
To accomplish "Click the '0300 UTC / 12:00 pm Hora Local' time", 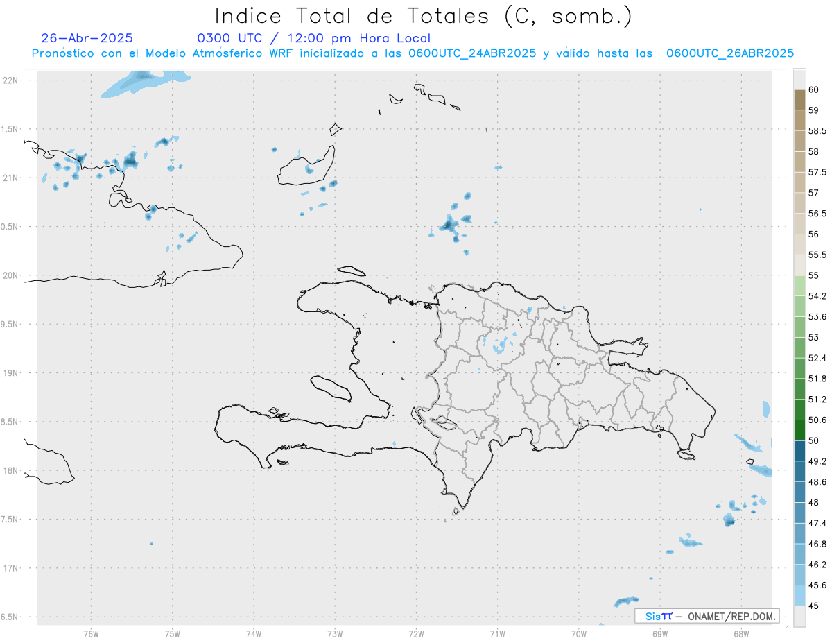I will coord(314,39).
